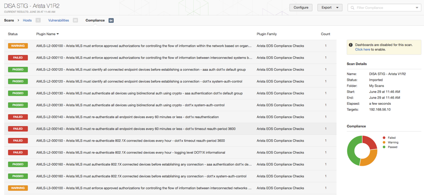Click count value 1 in AMLS-L2-000110 row
This screenshot has height=195, width=424.
pos(326,58)
